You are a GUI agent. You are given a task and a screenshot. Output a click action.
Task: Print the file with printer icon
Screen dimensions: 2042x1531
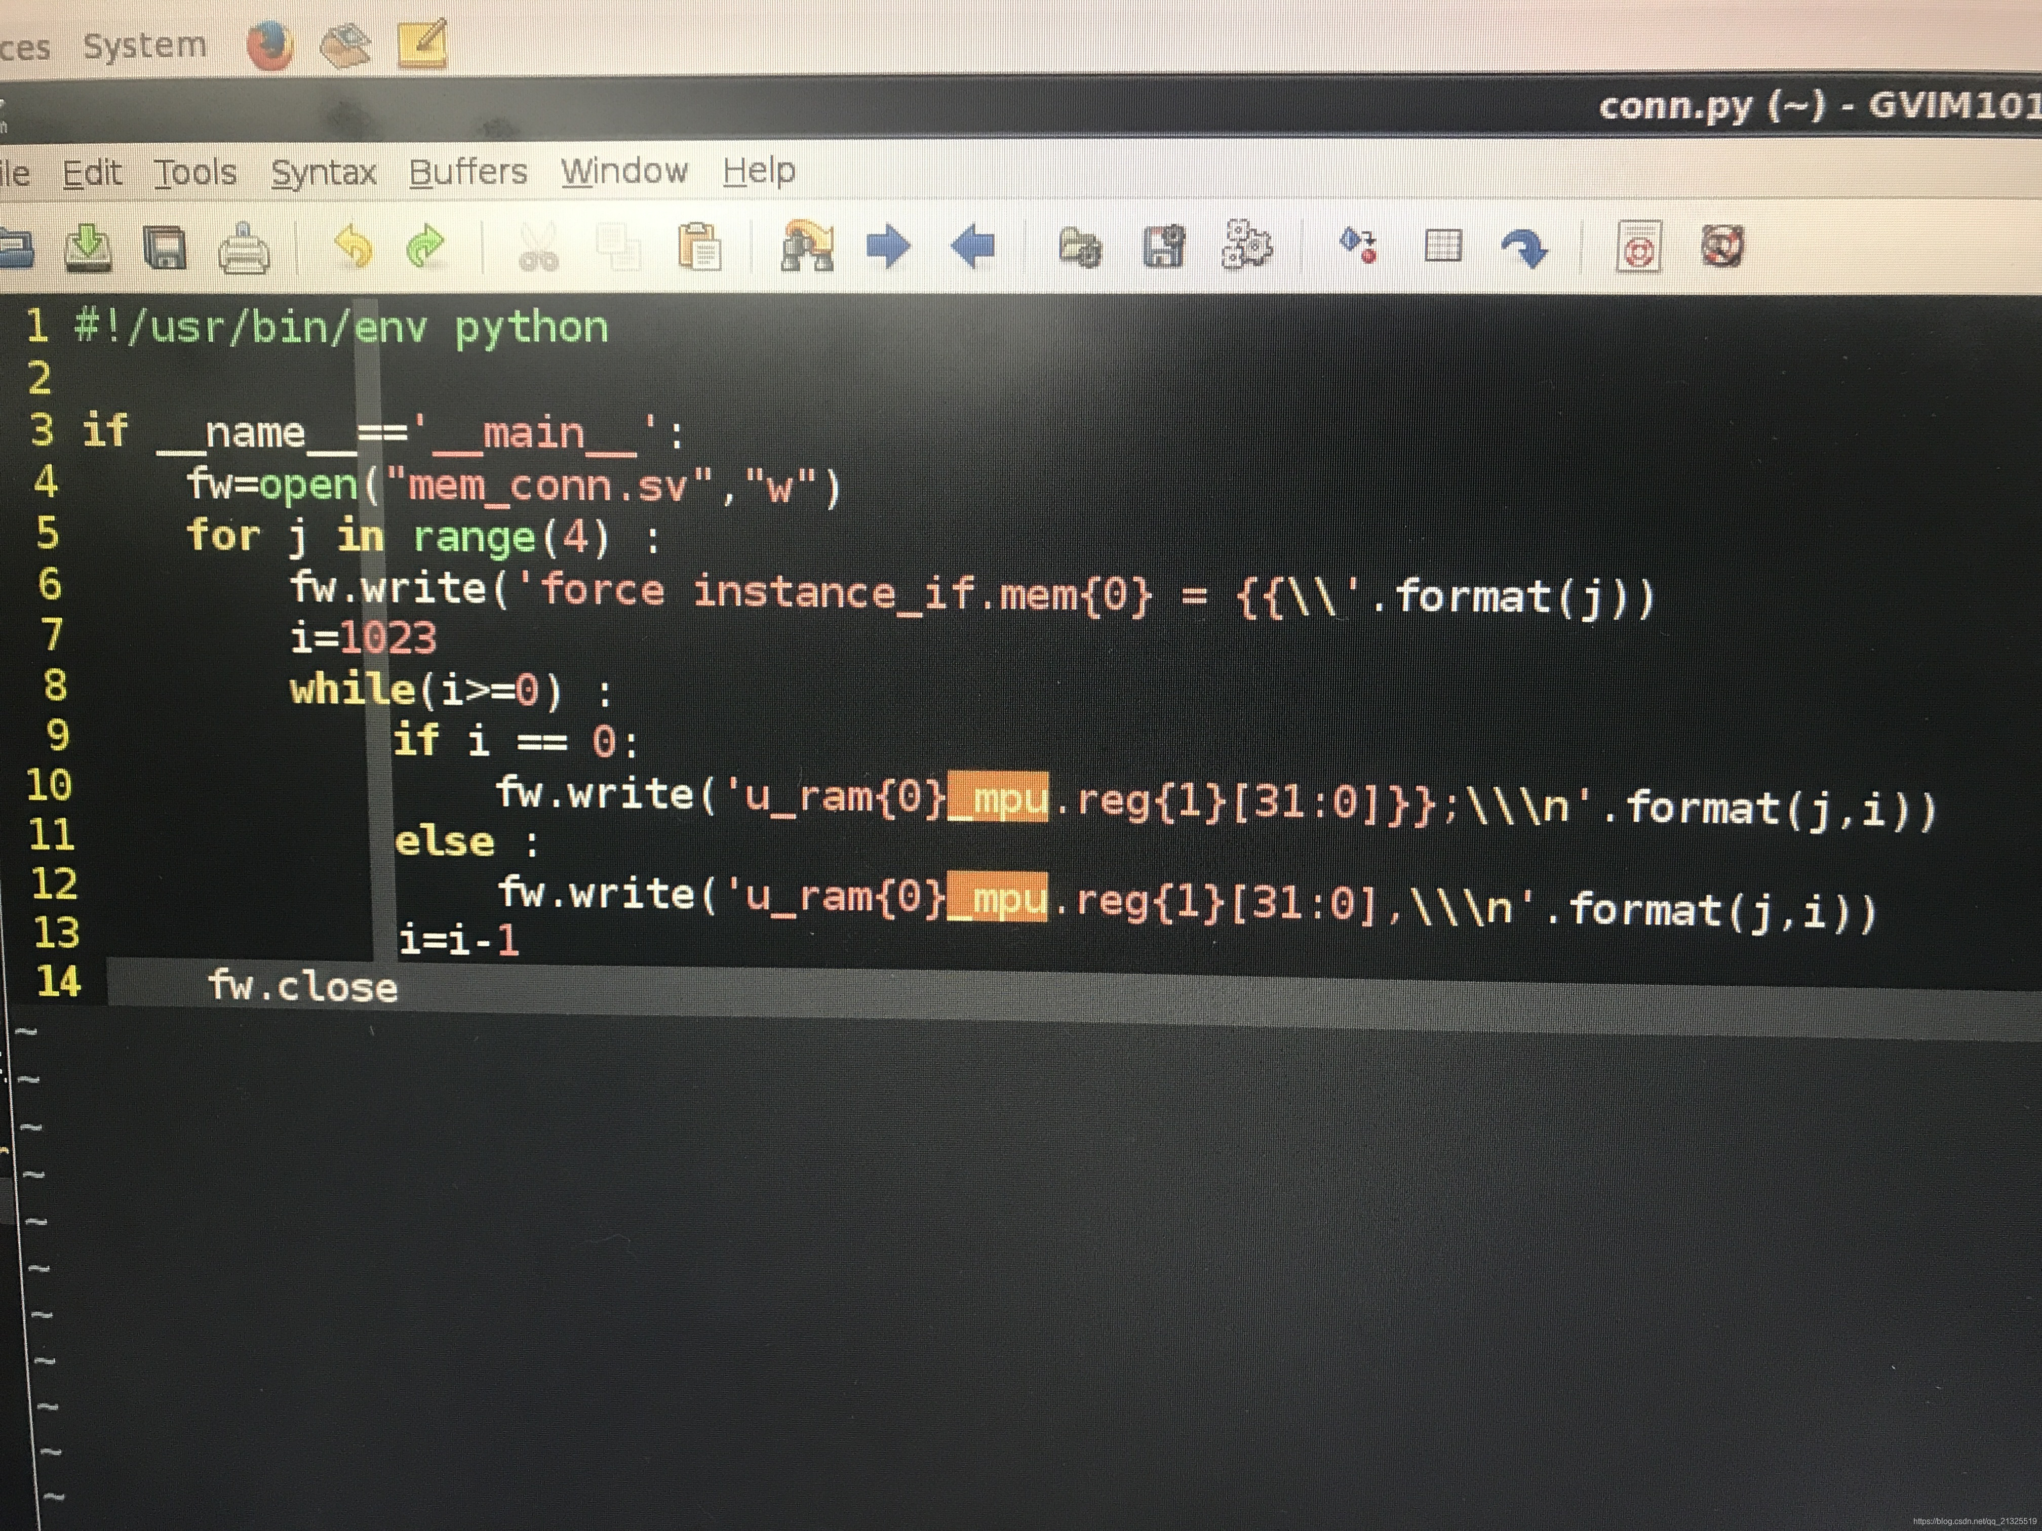pos(244,248)
